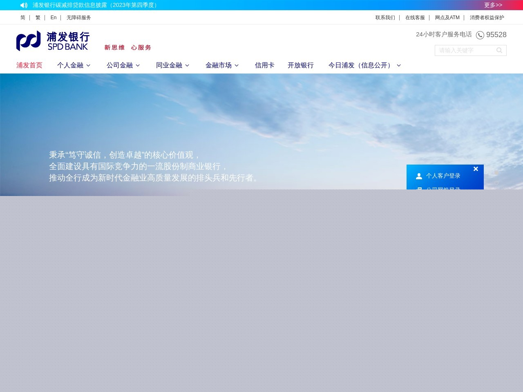Click the announcement speaker icon
The height and width of the screenshot is (392, 523).
point(24,5)
